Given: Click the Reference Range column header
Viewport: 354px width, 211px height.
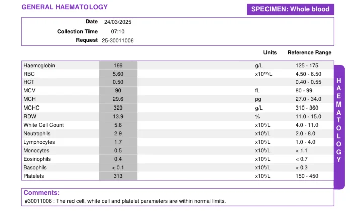Looking at the screenshot, I should tap(309, 53).
